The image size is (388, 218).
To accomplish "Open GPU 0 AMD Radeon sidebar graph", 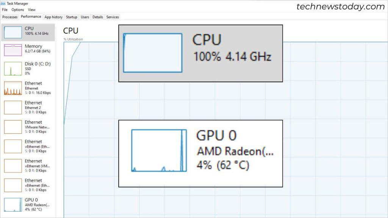I will click(x=13, y=205).
